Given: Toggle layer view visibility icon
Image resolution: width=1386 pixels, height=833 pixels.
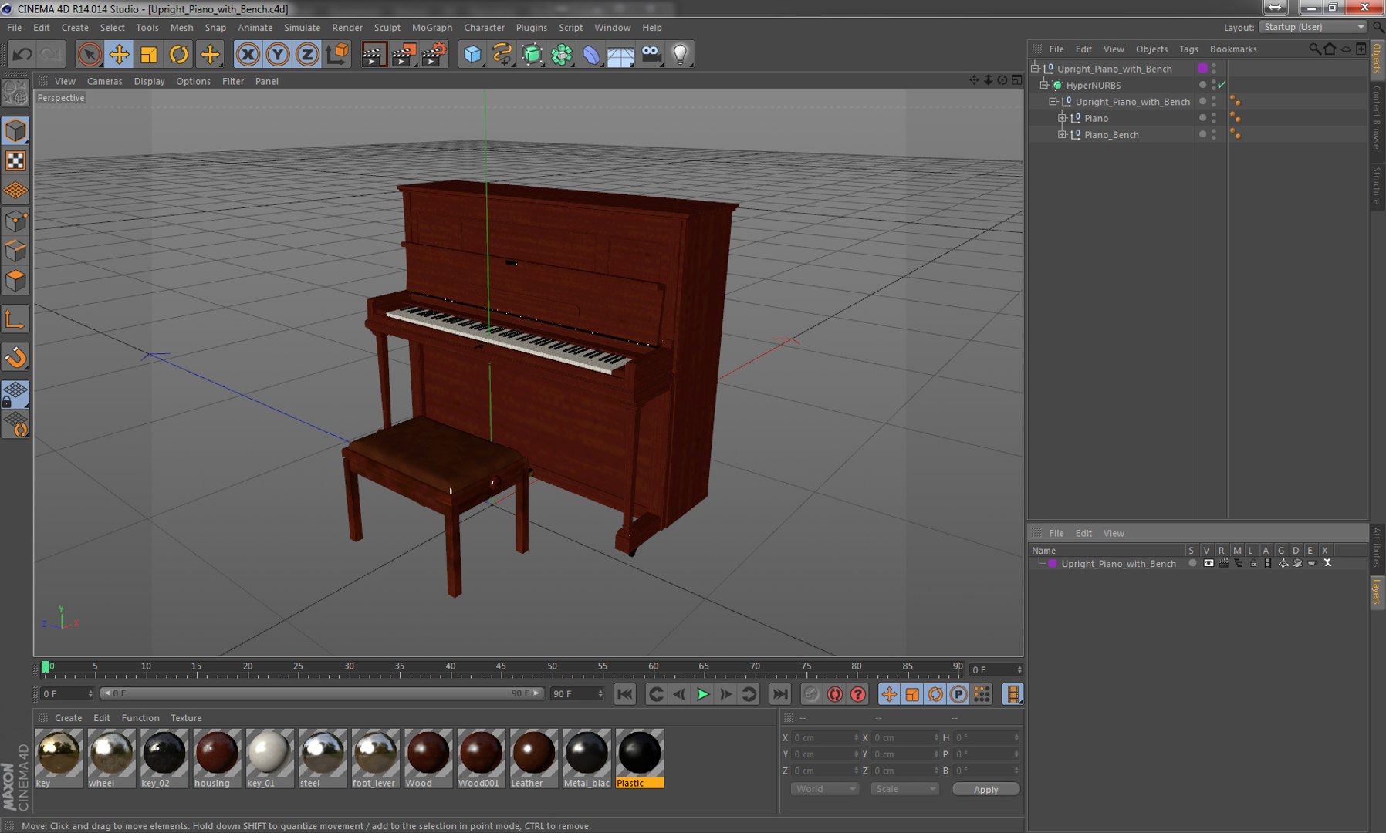Looking at the screenshot, I should point(1209,564).
